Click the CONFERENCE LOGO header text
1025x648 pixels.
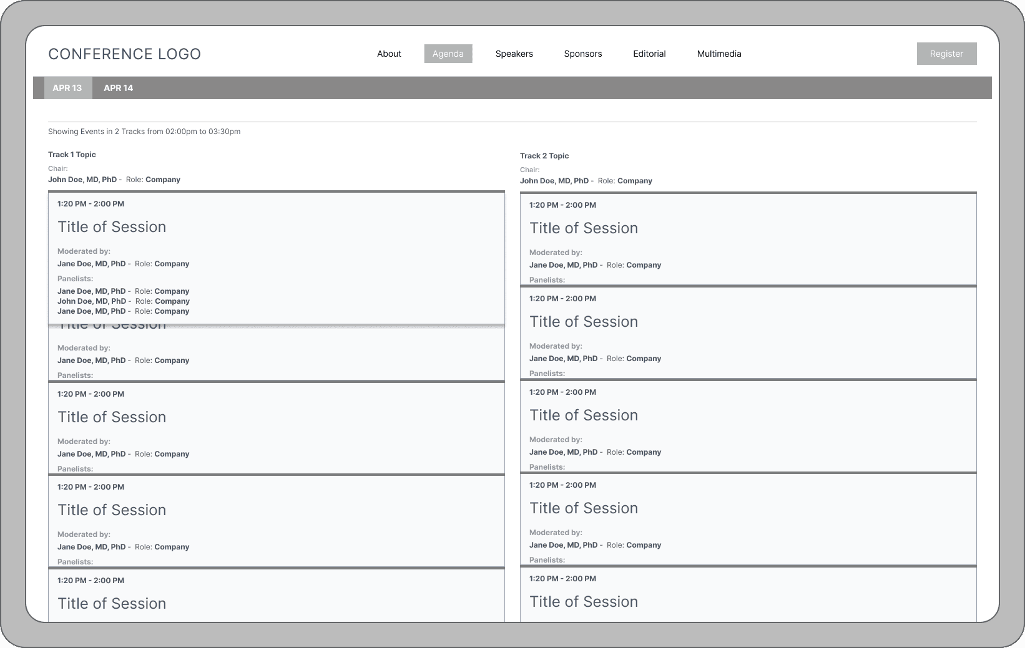[x=125, y=54]
